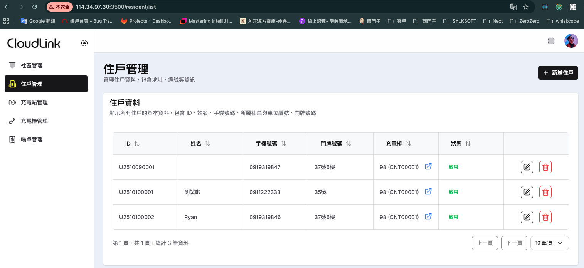Sort table by 狀態 column
The width and height of the screenshot is (584, 268).
click(x=468, y=144)
